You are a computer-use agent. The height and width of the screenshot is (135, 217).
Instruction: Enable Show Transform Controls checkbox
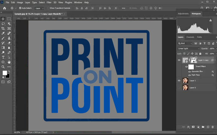pyautogui.click(x=48, y=8)
